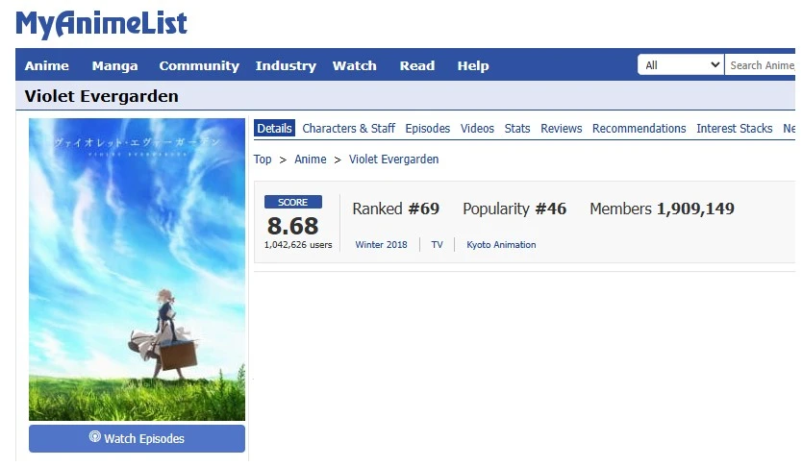Open the Help menu
This screenshot has height=467, width=803.
pyautogui.click(x=473, y=66)
